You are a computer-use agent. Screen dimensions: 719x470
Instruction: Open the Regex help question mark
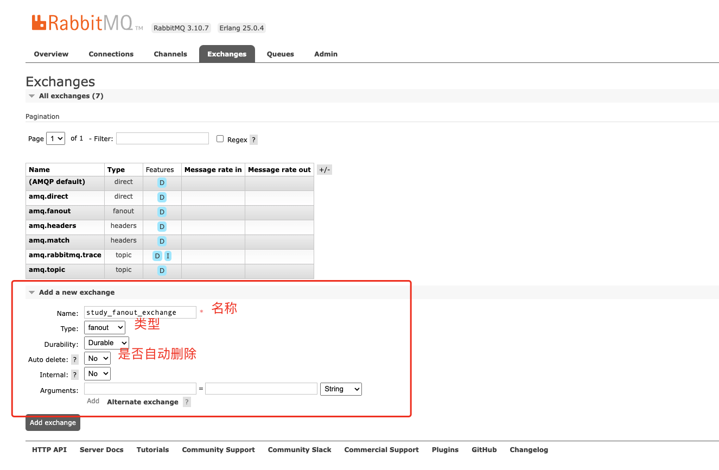point(253,140)
